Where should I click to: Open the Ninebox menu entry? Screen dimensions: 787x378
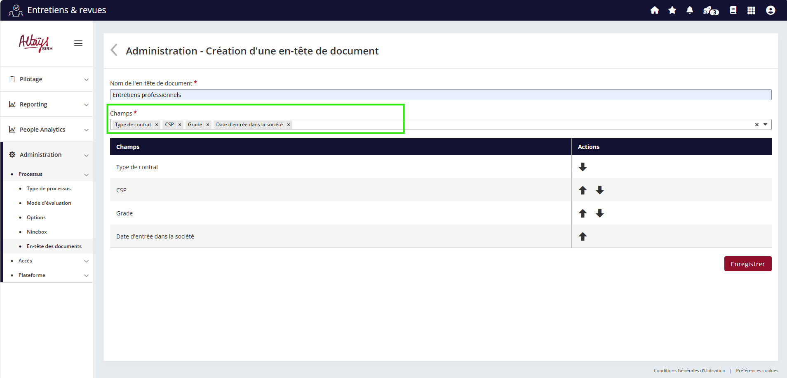pos(37,232)
